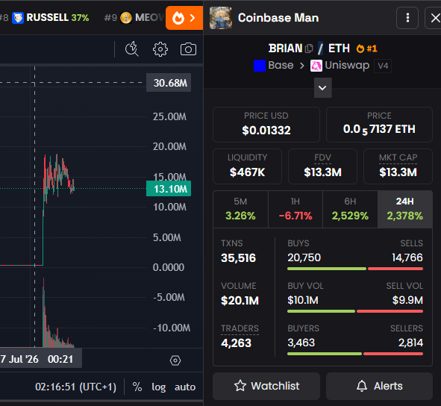The width and height of the screenshot is (441, 406).
Task: Take a chart snapshot with camera icon
Action: pos(188,49)
